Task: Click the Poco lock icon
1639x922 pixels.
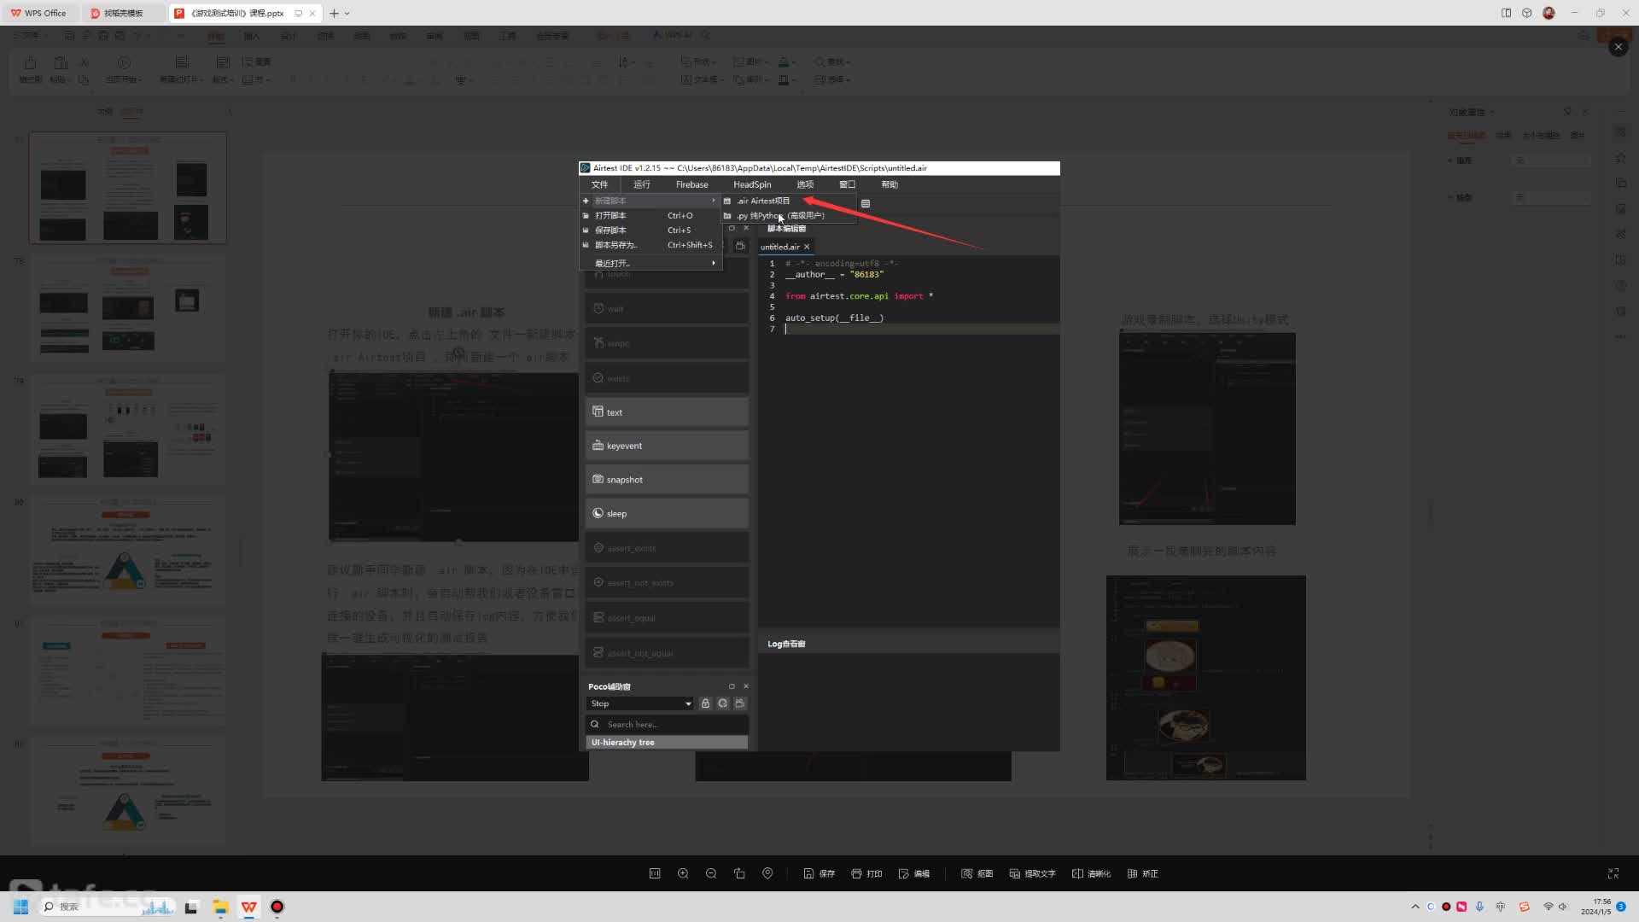Action: coord(705,703)
